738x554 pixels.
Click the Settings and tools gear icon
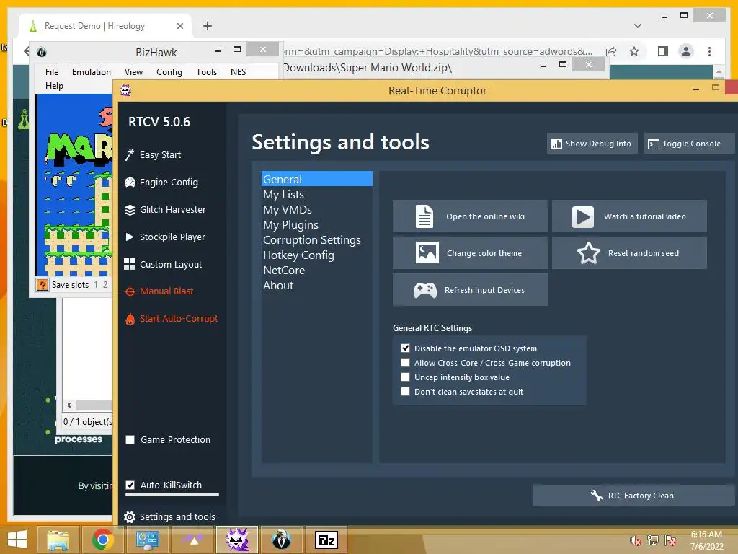pyautogui.click(x=130, y=516)
